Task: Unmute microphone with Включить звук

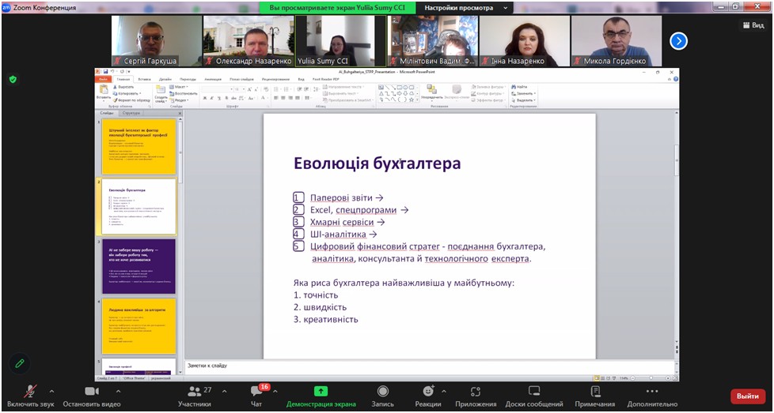Action: click(x=29, y=396)
